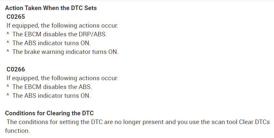Click the "Action Taken When the DTC Sets" heading

(x=51, y=8)
